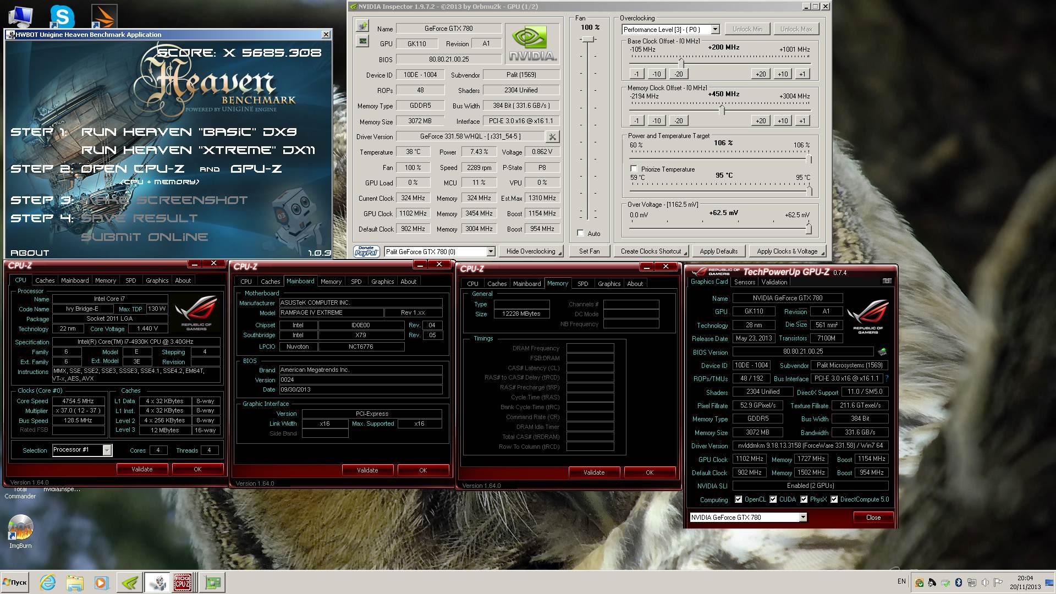Click the PayPal Donate icon
This screenshot has width=1056, height=594.
click(x=366, y=251)
